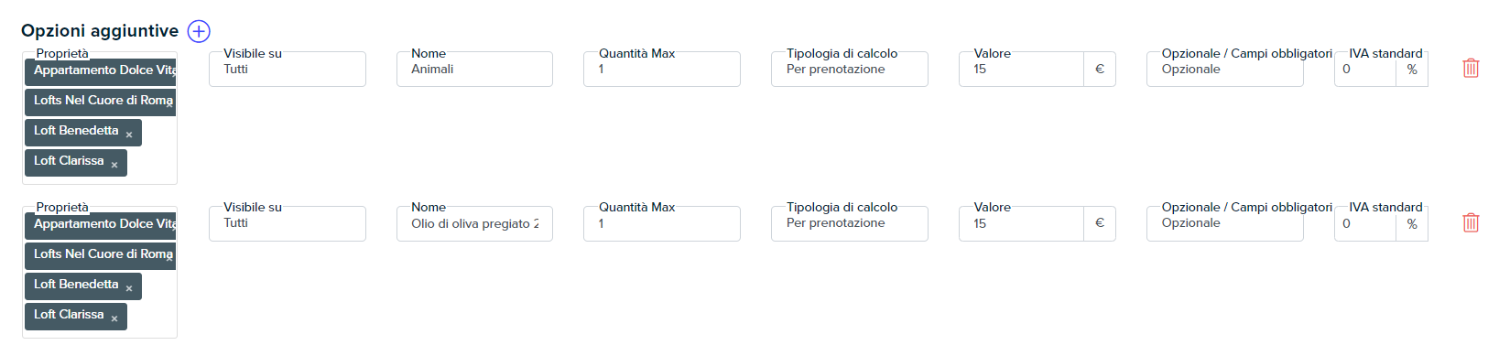This screenshot has width=1499, height=345.
Task: Remove Loft Benedetta tag from second row
Action: (x=129, y=288)
